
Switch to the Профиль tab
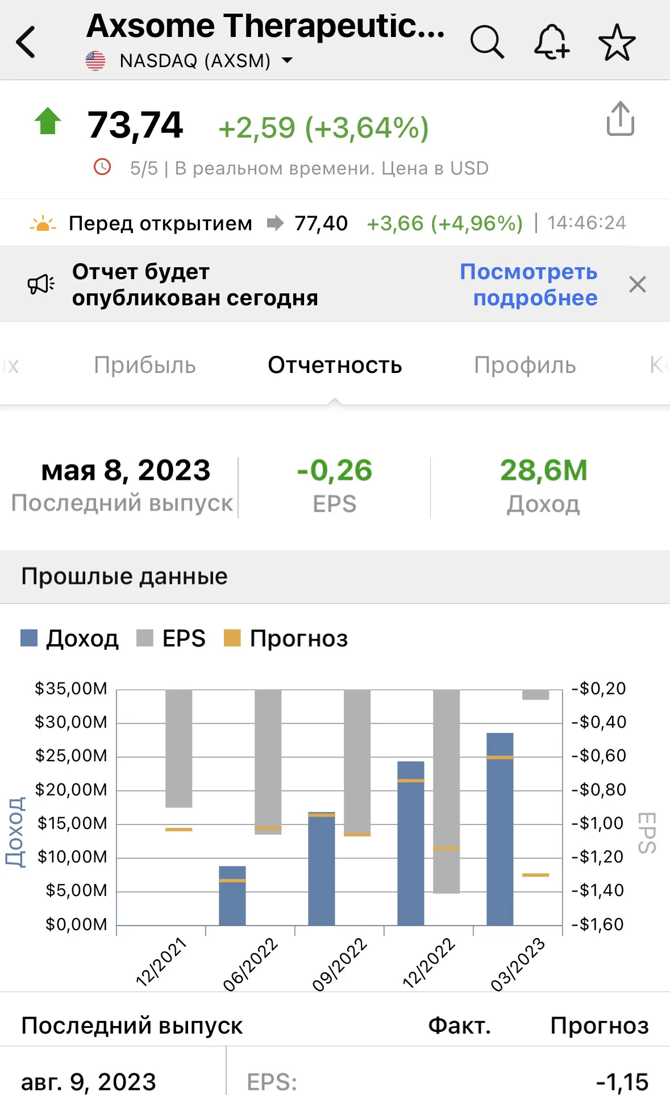525,365
